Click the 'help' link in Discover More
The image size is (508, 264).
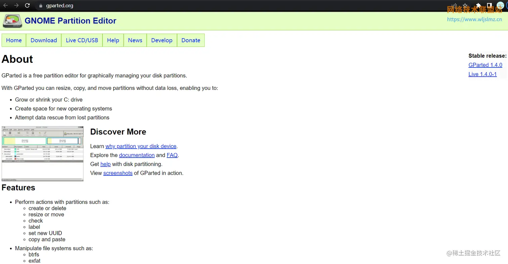pyautogui.click(x=105, y=164)
